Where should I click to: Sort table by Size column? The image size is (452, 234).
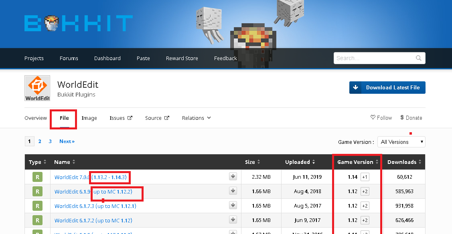pyautogui.click(x=253, y=162)
